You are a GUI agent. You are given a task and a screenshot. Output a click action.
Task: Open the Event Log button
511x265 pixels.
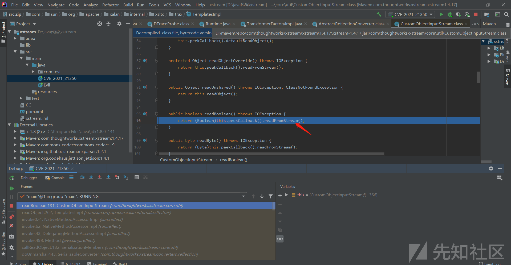[x=490, y=264]
